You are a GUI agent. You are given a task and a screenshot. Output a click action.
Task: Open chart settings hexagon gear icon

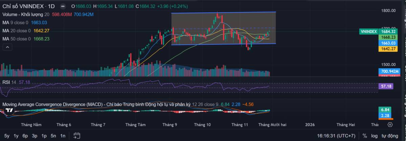tap(390, 124)
